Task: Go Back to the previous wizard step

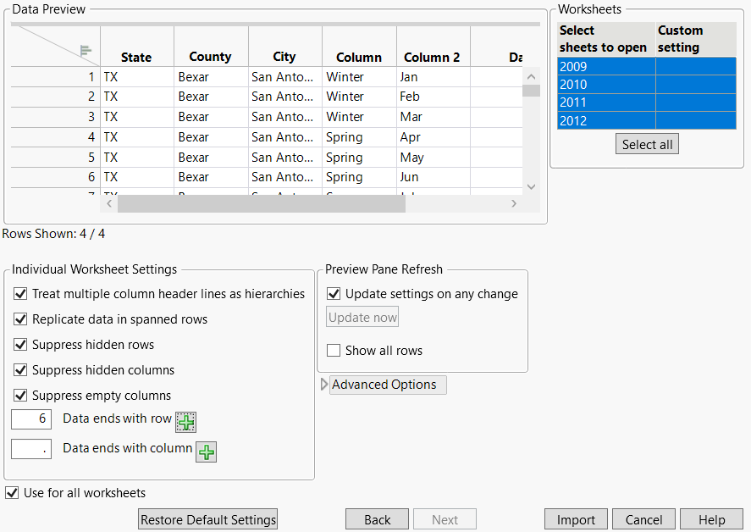Action: pos(377,518)
